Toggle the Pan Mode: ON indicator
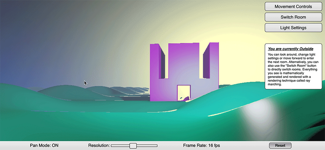Viewport: 325px width, 150px height. coord(44,145)
